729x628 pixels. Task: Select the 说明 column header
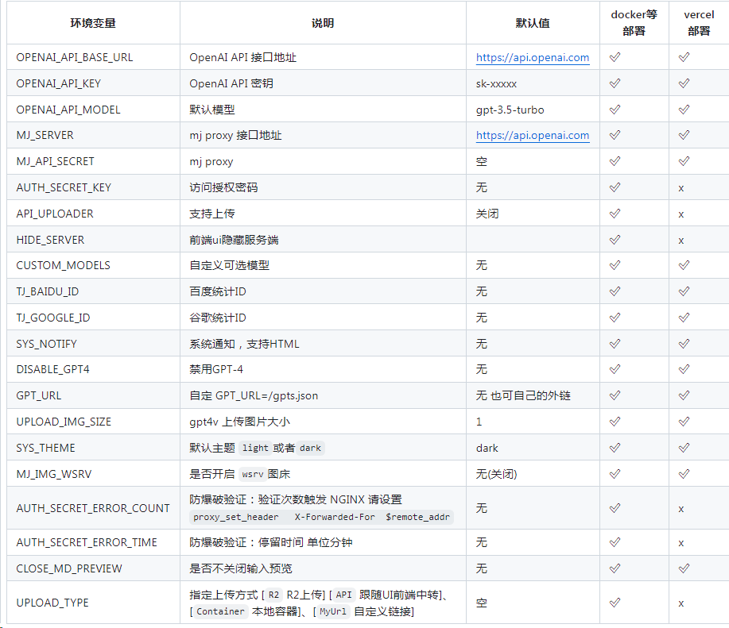pos(324,23)
